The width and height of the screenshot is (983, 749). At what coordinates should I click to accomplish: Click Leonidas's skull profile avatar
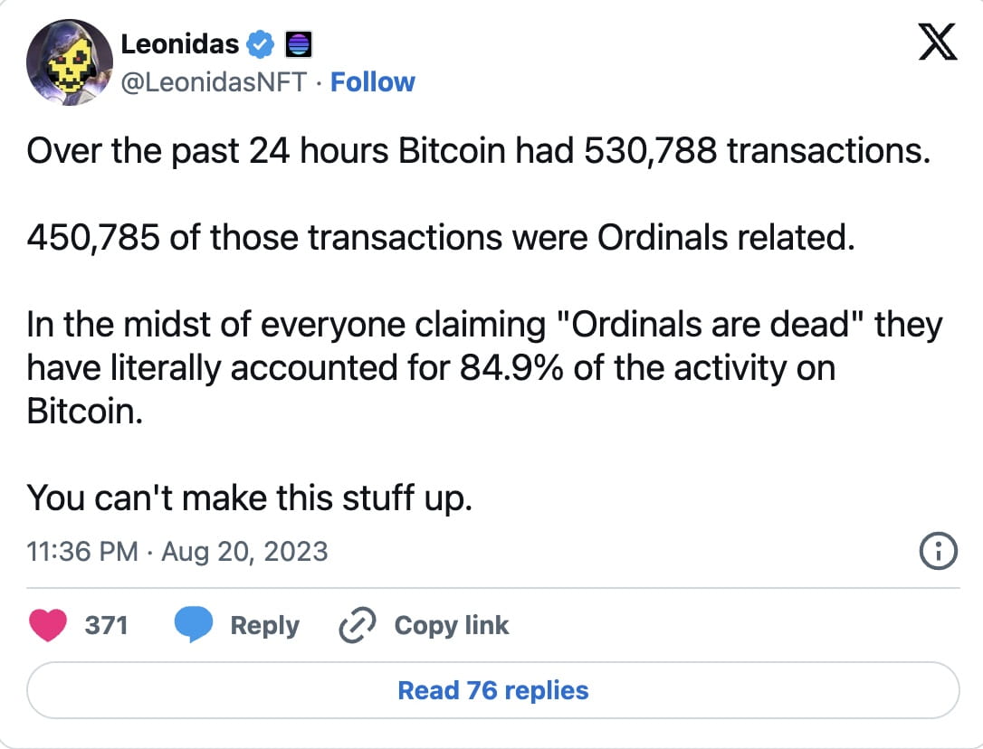click(71, 63)
